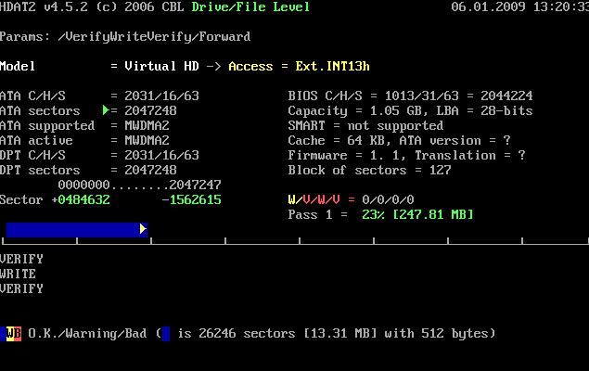
Task: Click the DPT C/H/S value 2031/16/63
Action: click(x=161, y=156)
